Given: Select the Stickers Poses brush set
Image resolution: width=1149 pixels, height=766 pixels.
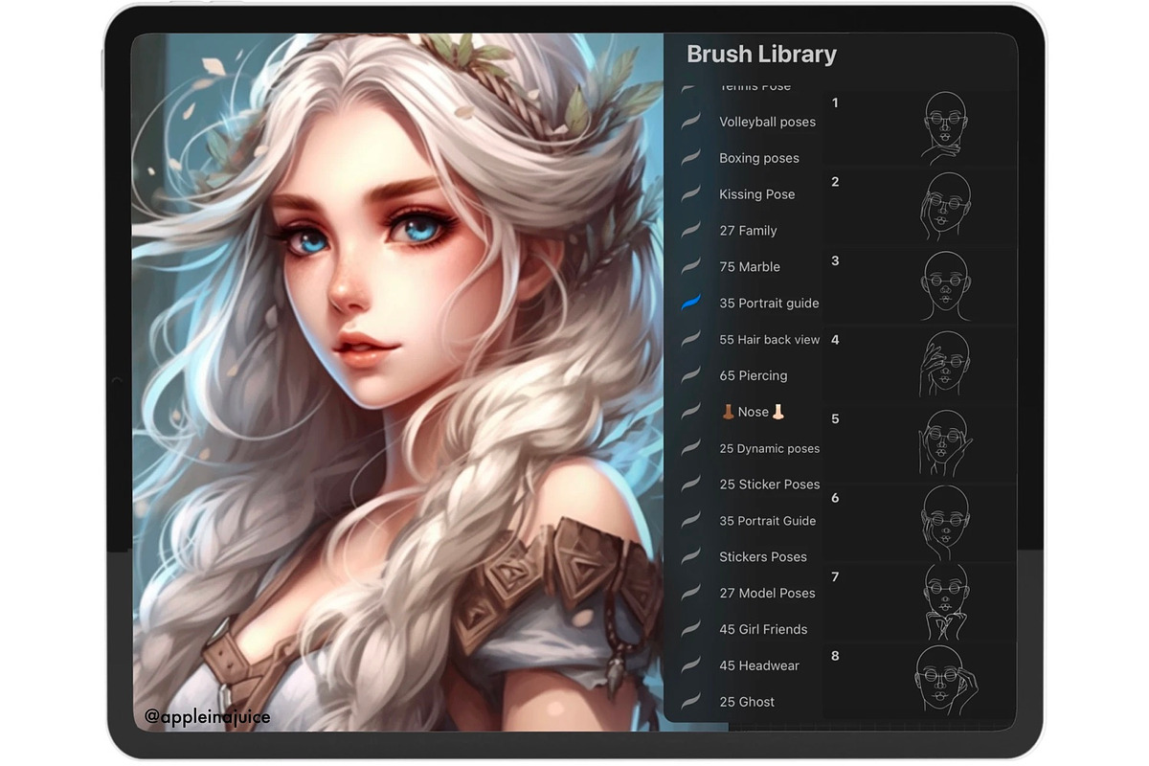Looking at the screenshot, I should 762,556.
